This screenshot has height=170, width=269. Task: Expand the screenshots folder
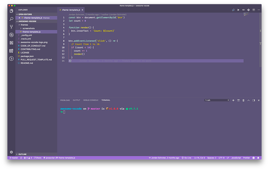coord(29,29)
